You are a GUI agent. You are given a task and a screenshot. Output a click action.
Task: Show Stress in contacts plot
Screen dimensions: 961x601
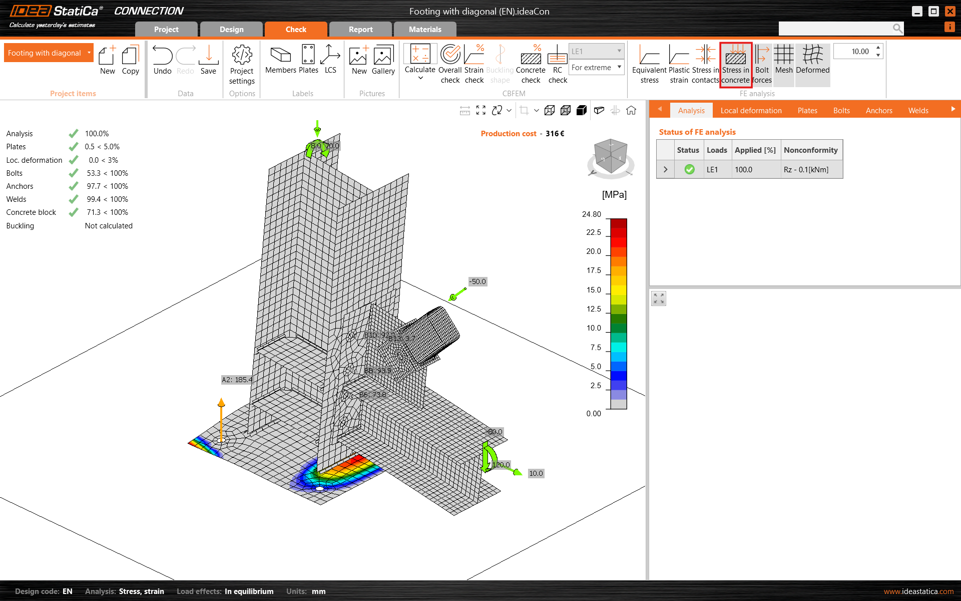(705, 65)
